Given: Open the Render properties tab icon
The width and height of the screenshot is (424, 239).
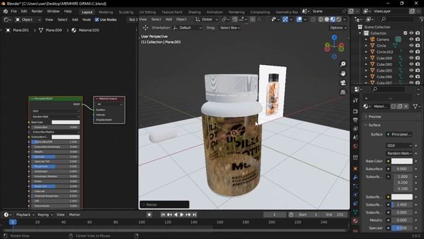Looking at the screenshot, I should (x=355, y=111).
